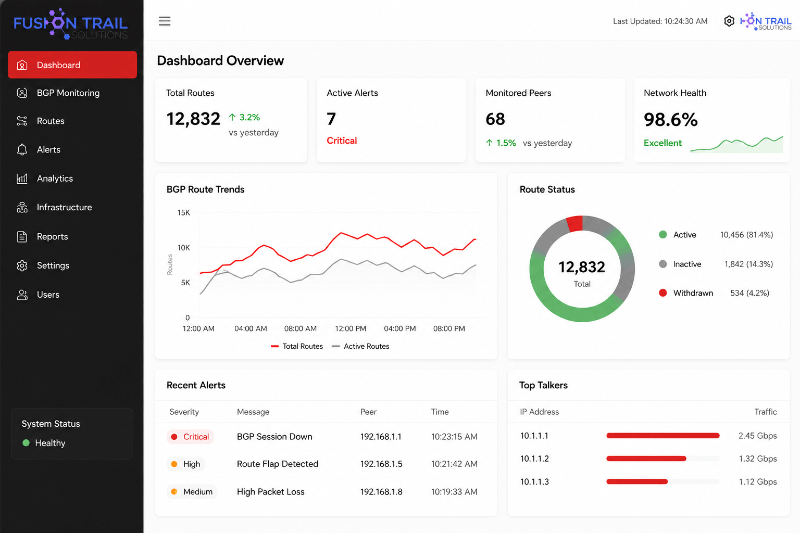
Task: Click the Dashboard home icon in sidebar
Action: click(x=22, y=65)
